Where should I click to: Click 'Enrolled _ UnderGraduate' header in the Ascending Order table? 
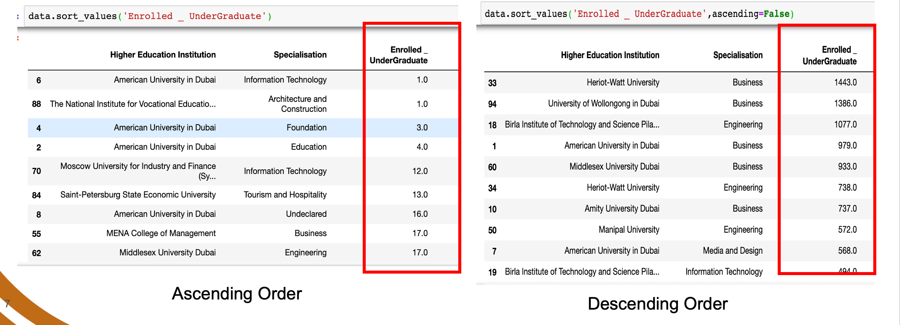(x=399, y=55)
